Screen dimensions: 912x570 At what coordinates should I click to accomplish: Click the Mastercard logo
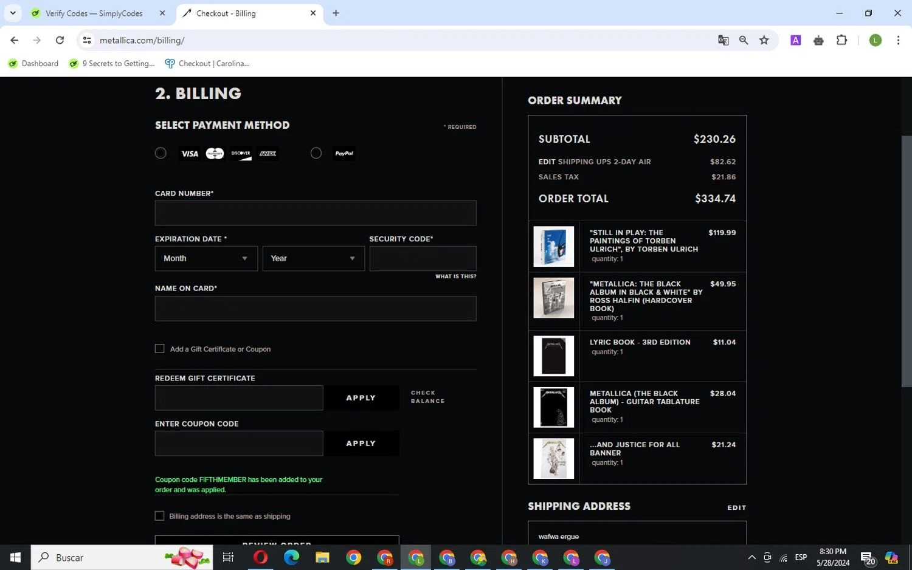pyautogui.click(x=215, y=154)
